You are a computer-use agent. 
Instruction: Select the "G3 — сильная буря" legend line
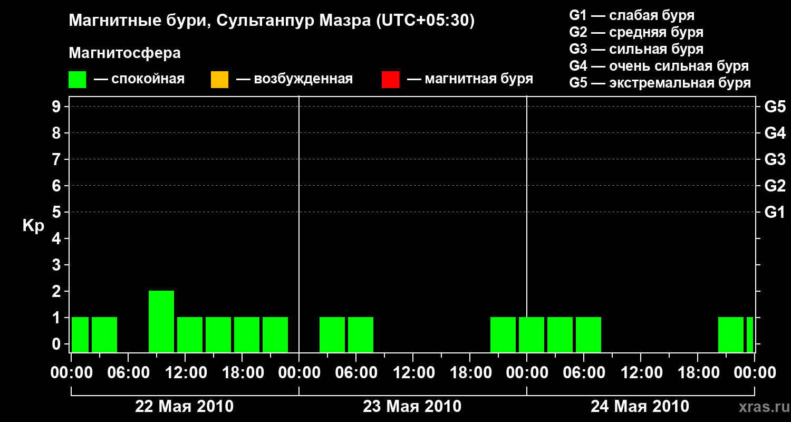coord(636,49)
